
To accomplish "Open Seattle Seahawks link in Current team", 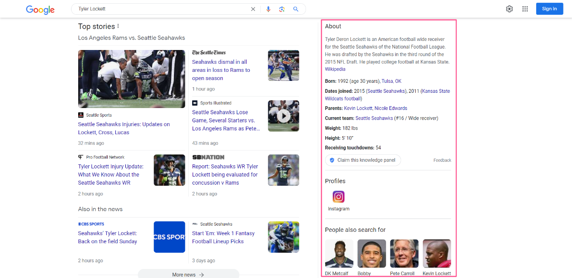I will [x=374, y=118].
